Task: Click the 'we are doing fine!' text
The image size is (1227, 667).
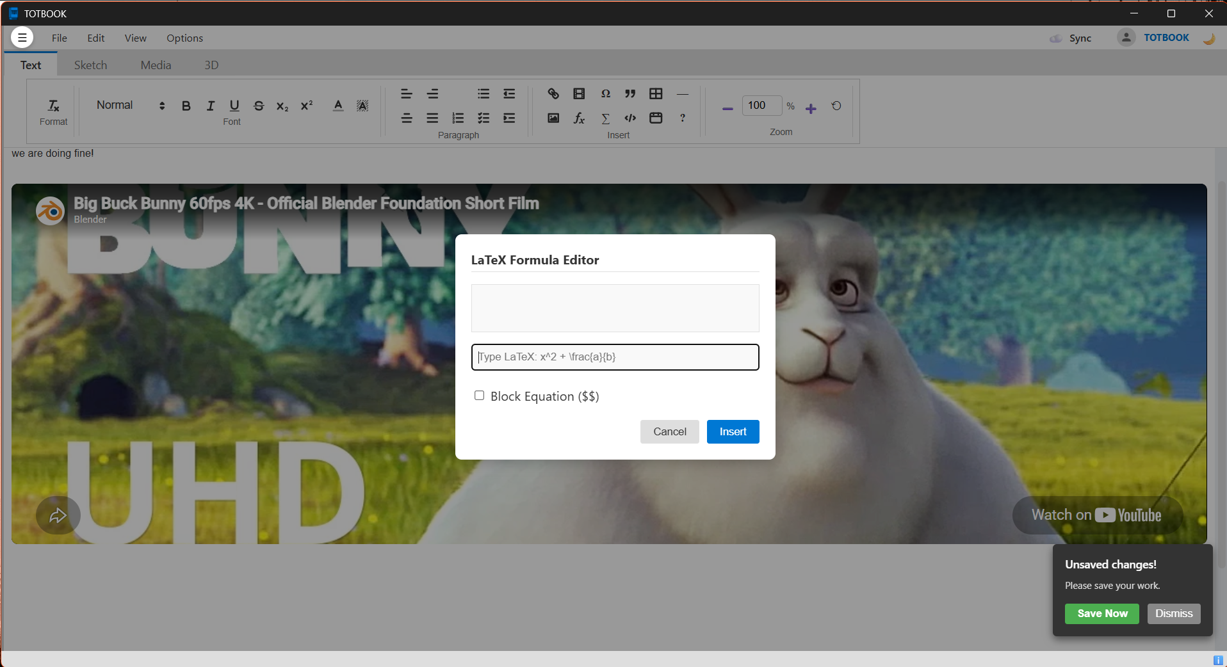Action: coord(53,154)
